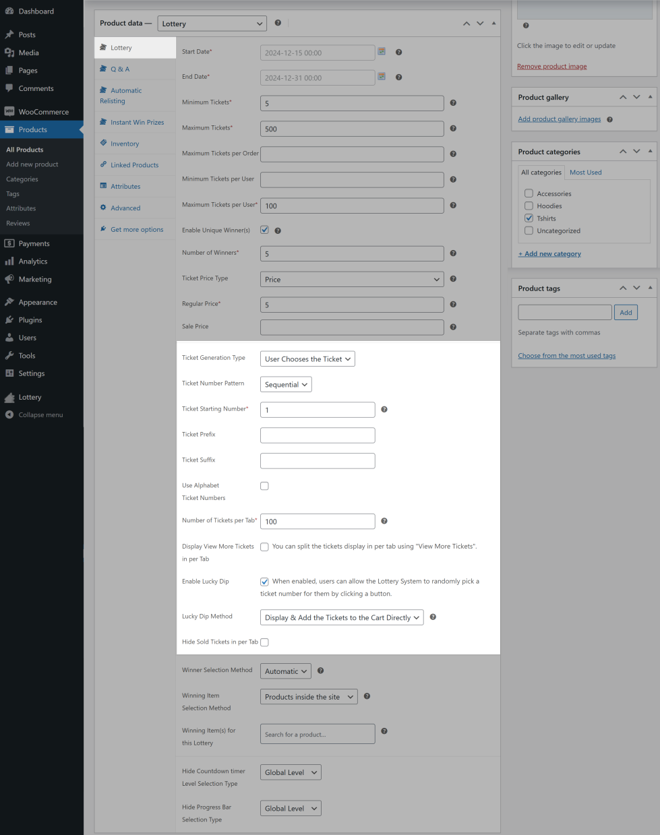Click Search for a product field

coord(318,734)
